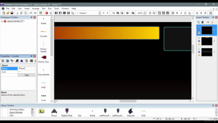Pin the Workspace Toolbar panel
This screenshot has width=218, height=123.
(31, 17)
